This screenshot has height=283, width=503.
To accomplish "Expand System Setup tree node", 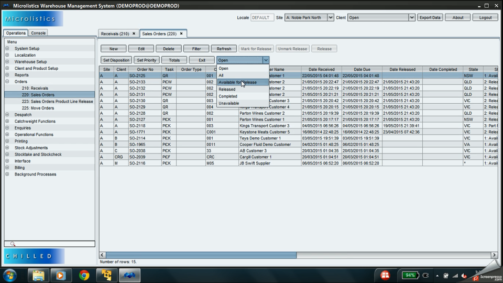I will coord(7,48).
